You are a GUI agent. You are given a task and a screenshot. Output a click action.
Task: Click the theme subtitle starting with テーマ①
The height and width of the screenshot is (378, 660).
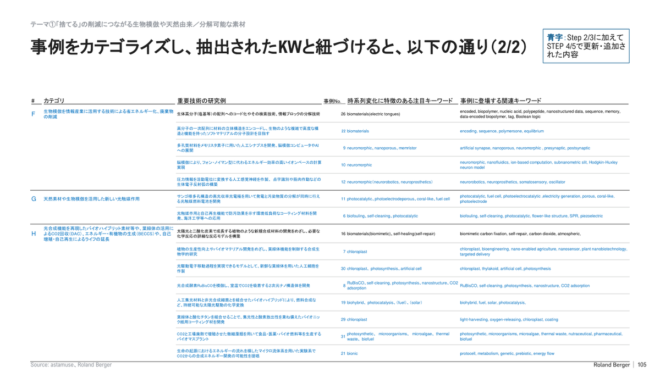pyautogui.click(x=137, y=25)
